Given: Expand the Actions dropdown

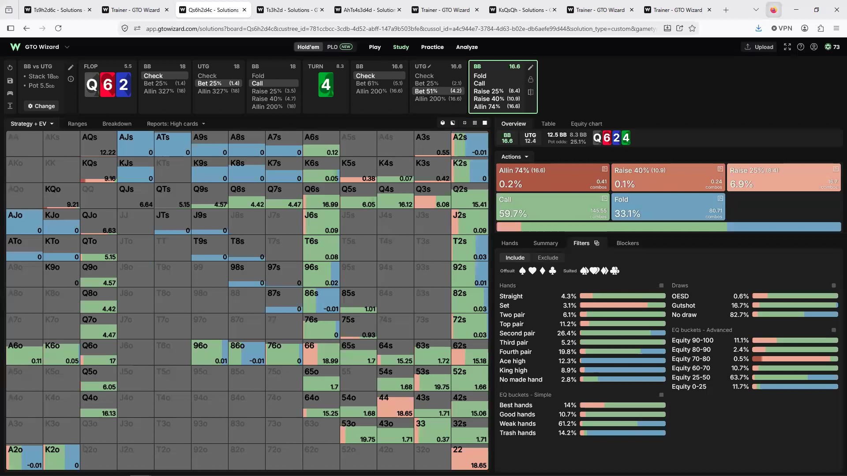Looking at the screenshot, I should 515,157.
